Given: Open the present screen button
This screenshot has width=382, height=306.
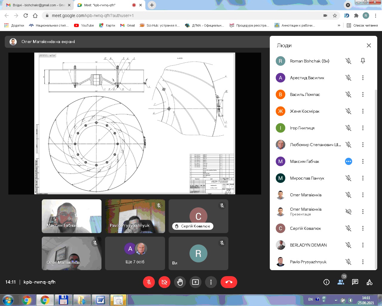Looking at the screenshot, I should coord(195,282).
